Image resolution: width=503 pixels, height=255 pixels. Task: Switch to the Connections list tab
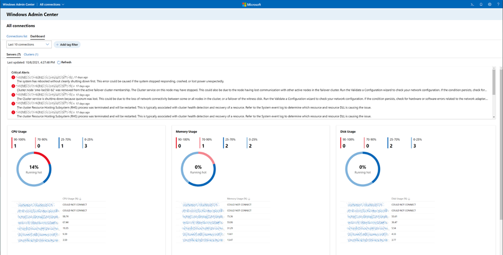tap(17, 36)
